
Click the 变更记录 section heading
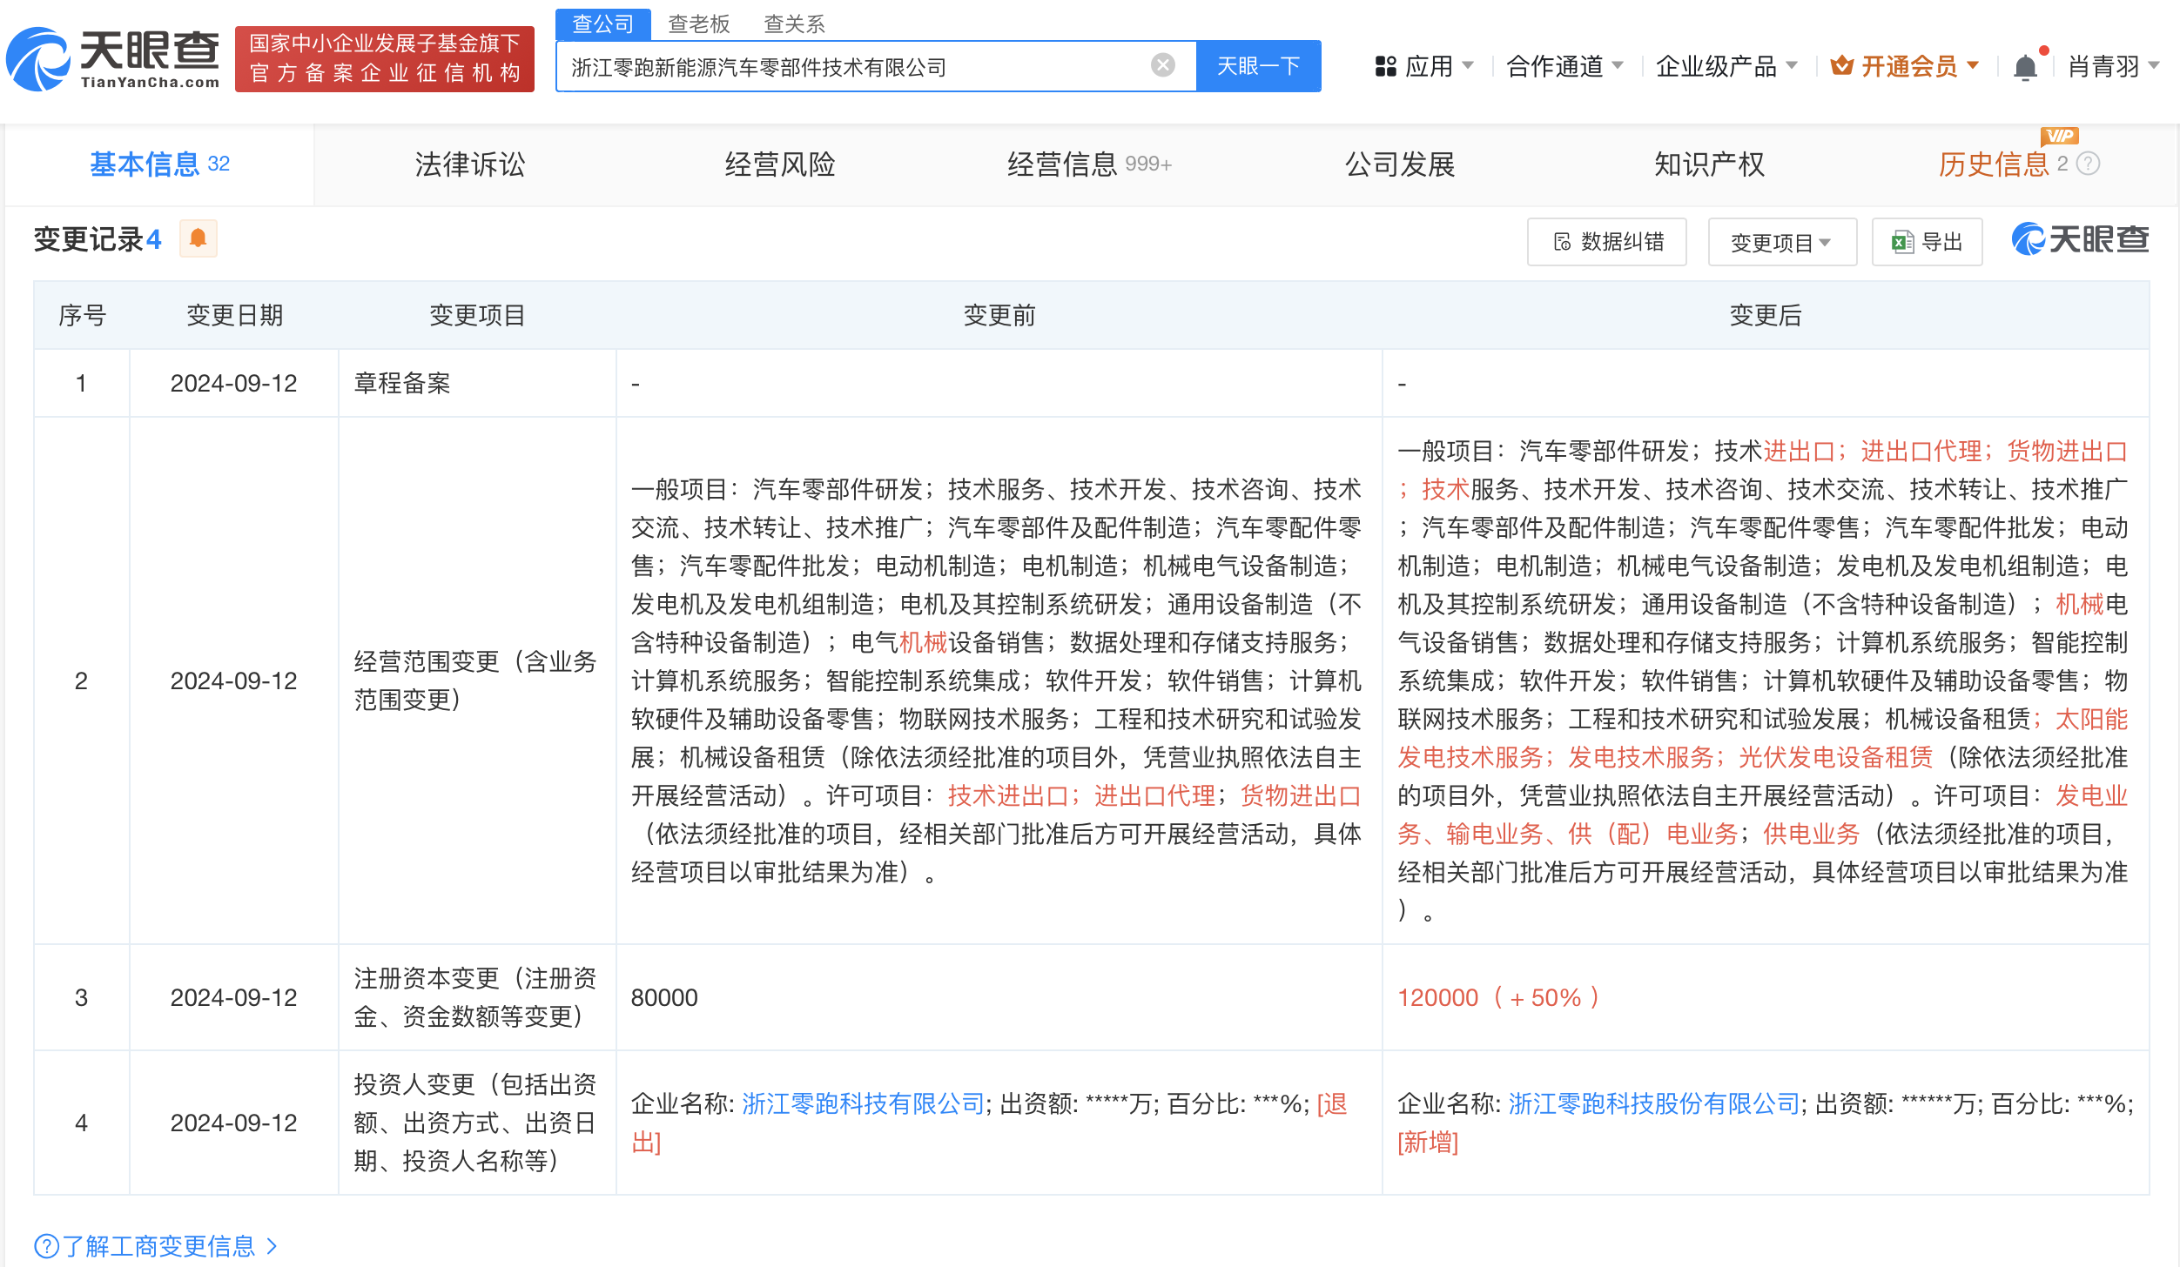tap(98, 239)
